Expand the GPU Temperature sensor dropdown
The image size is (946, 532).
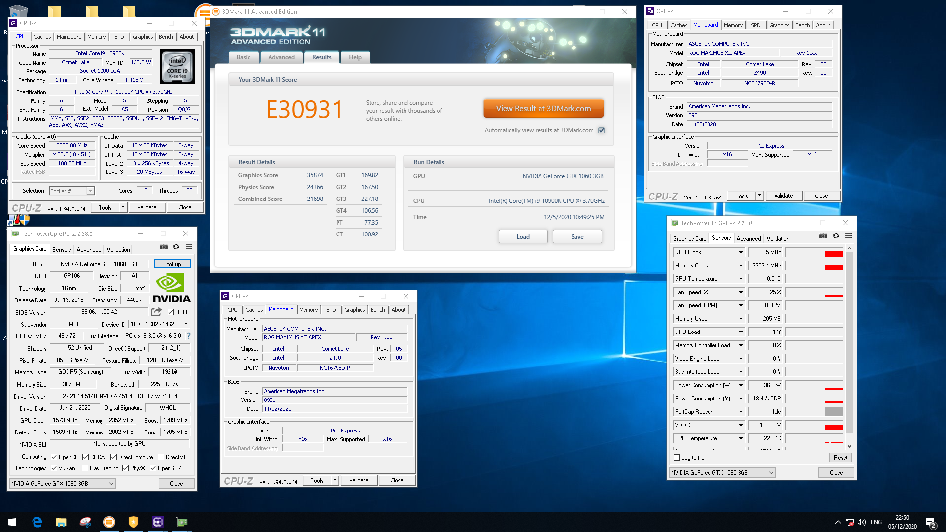[740, 279]
